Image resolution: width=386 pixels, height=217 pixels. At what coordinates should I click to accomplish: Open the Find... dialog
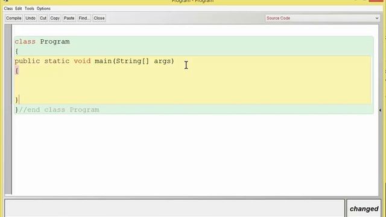(84, 18)
